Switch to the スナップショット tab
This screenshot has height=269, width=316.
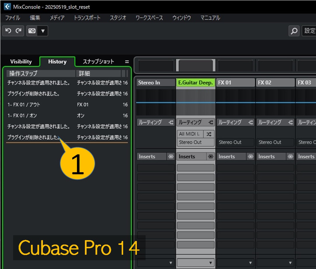pos(98,61)
